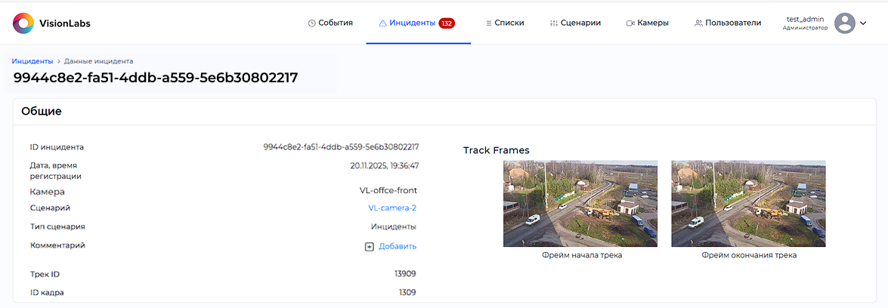Open the VL-camera-2 scenario link
This screenshot has height=308, width=888.
[392, 208]
